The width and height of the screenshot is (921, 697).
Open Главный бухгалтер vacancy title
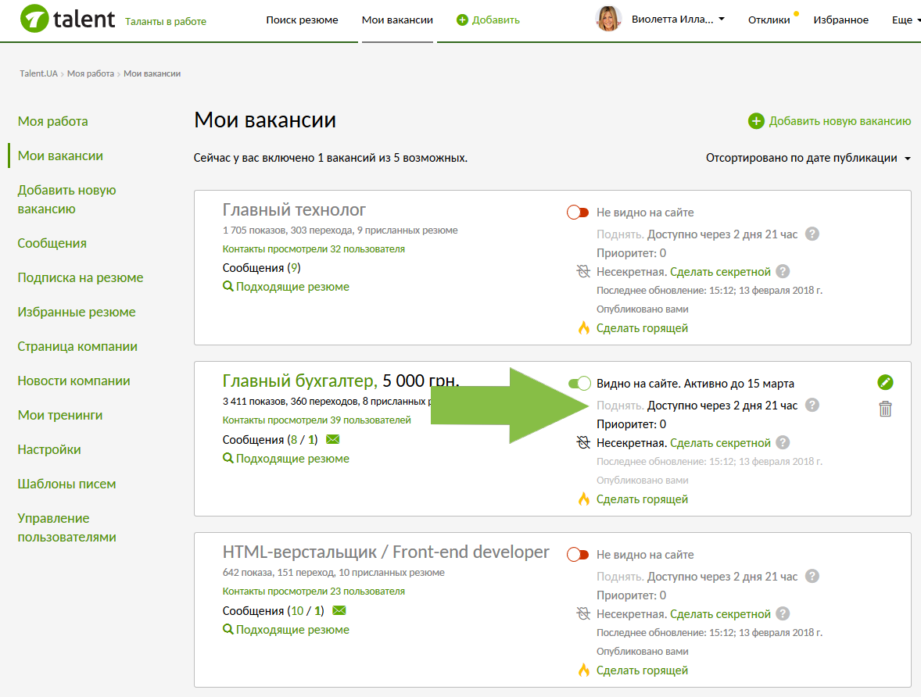coord(299,381)
